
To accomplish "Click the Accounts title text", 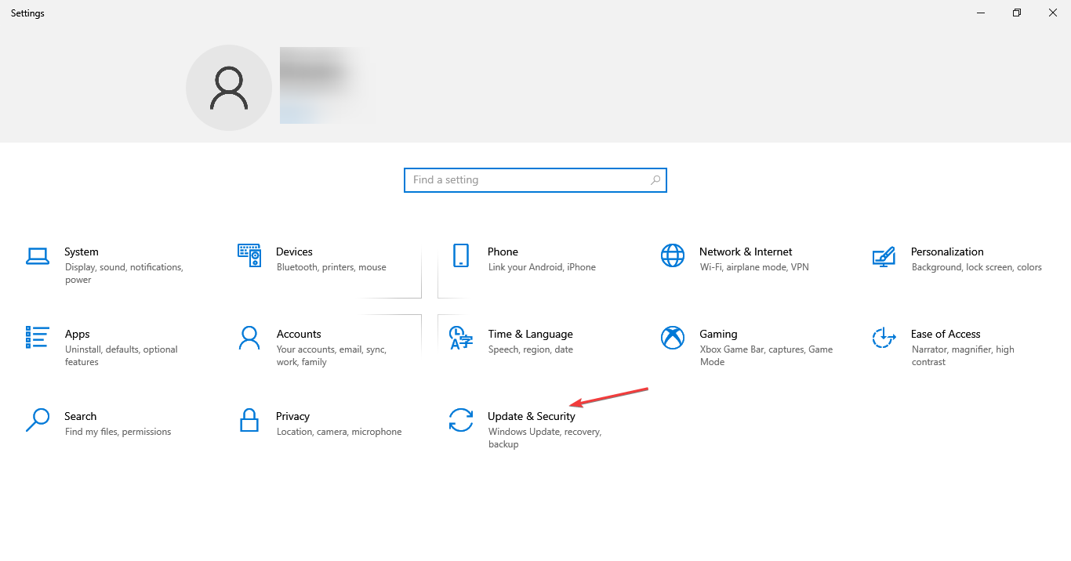I will pos(299,334).
